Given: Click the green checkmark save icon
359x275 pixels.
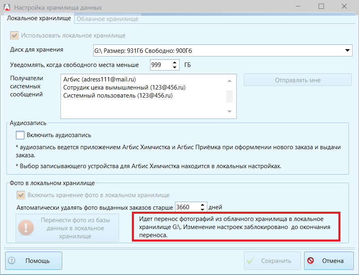Looking at the screenshot, I should (251, 260).
